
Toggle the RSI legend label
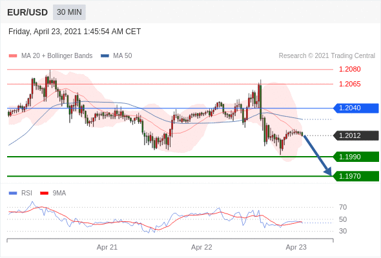(26, 193)
